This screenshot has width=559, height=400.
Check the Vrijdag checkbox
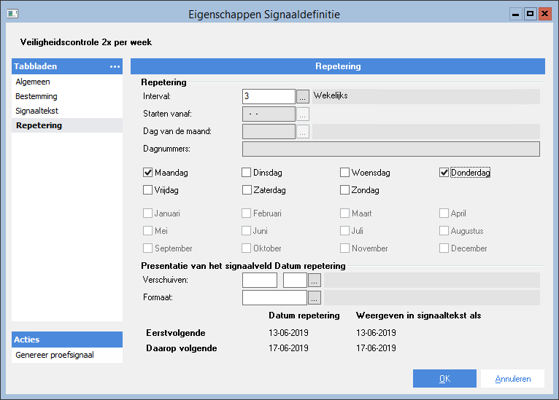tap(148, 190)
